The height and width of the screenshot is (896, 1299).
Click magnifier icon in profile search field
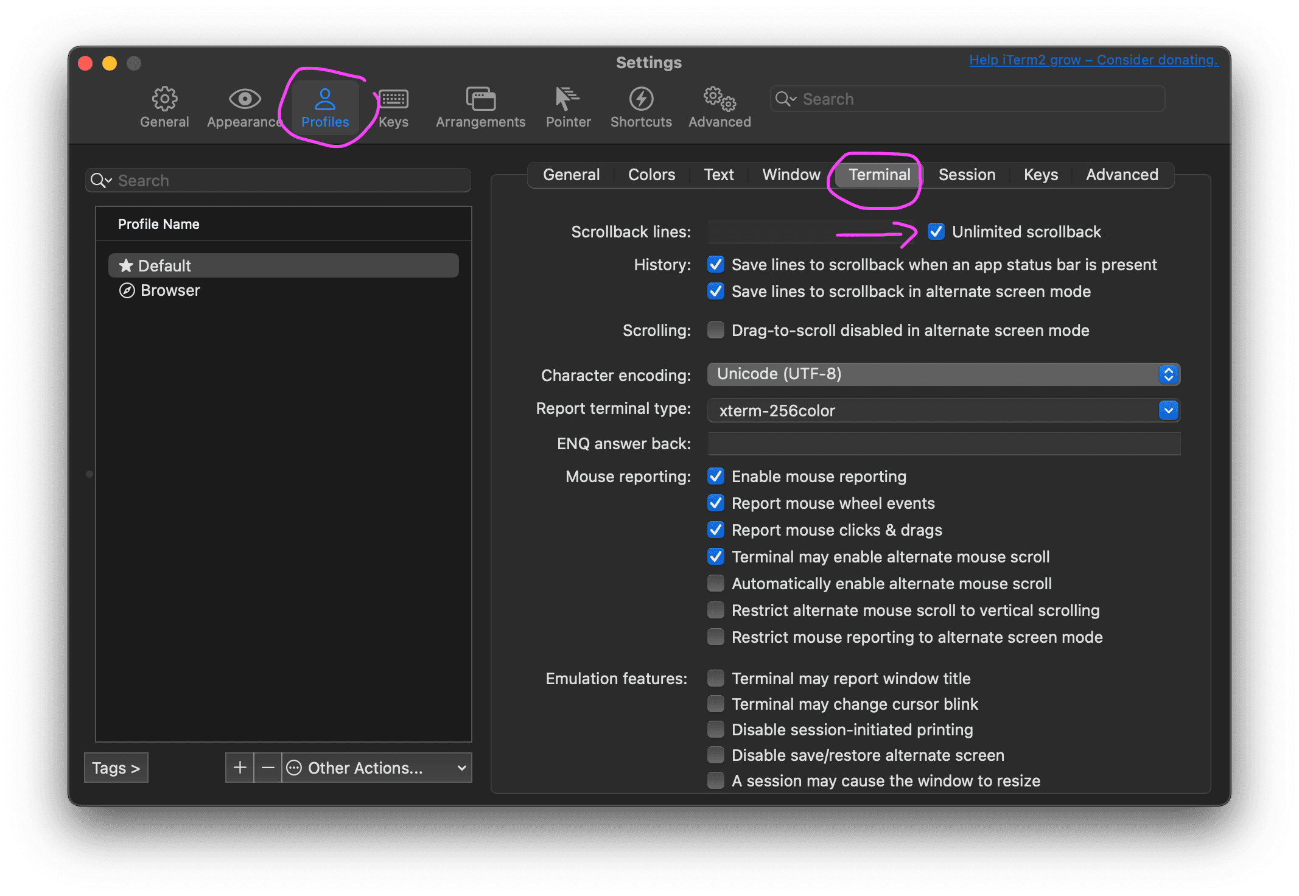tap(101, 181)
